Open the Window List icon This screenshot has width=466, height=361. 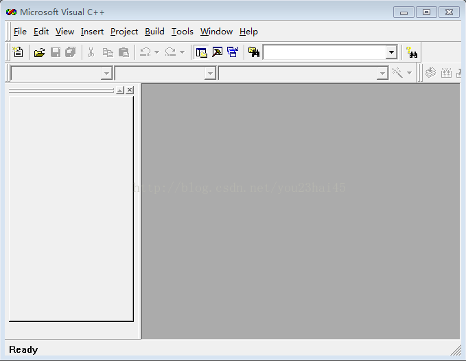[233, 52]
